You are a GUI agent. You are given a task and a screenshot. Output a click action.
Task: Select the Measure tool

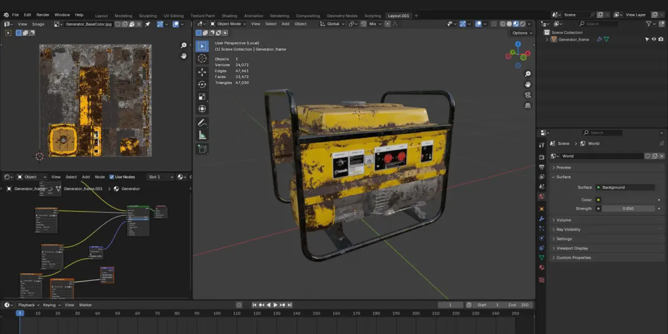[202, 135]
